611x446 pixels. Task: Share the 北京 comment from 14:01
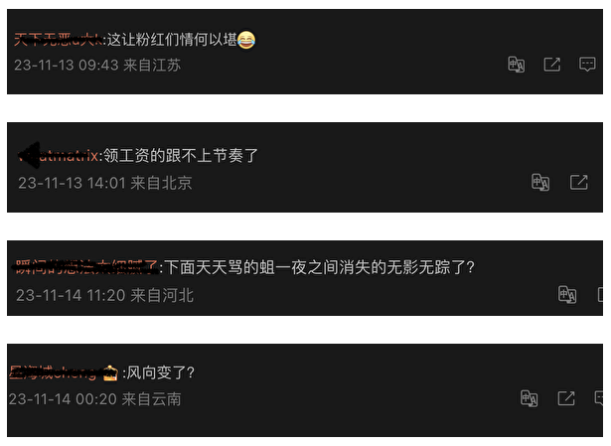click(578, 182)
